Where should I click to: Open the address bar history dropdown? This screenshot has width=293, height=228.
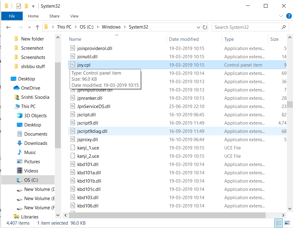click(198, 27)
